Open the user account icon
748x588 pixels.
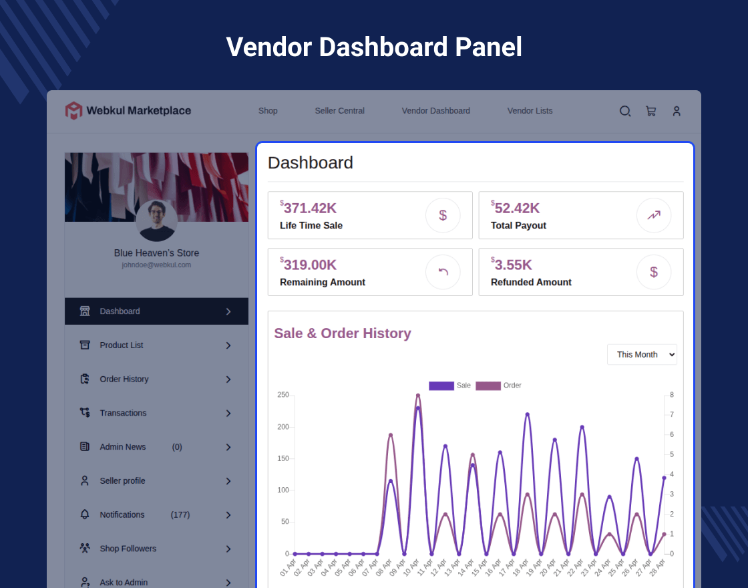coord(677,111)
